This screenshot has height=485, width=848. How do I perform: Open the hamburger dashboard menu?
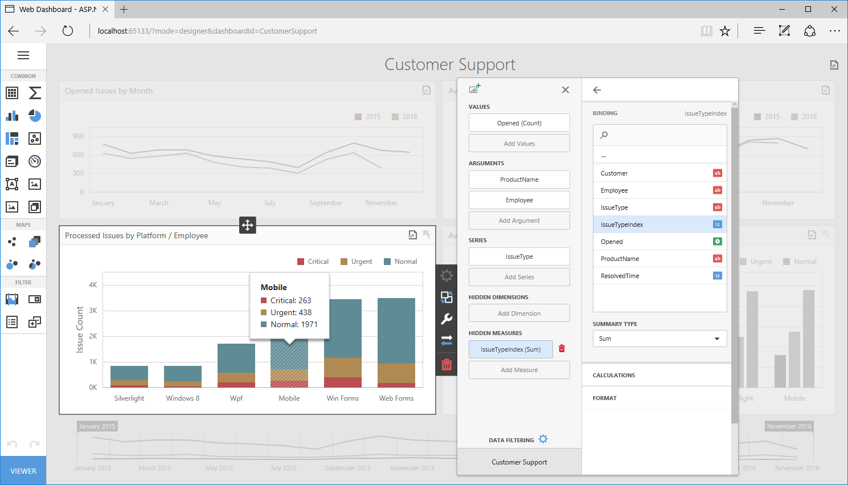[x=23, y=55]
